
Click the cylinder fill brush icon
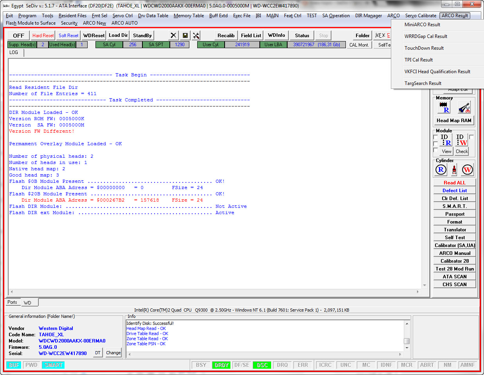click(454, 169)
